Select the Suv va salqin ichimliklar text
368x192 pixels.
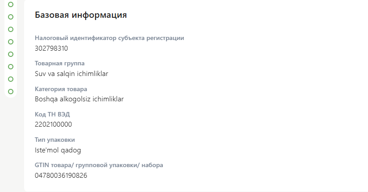click(71, 73)
